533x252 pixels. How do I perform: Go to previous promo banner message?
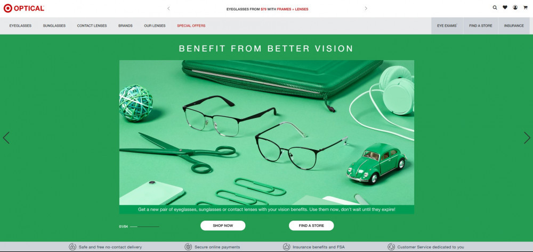coord(168,9)
